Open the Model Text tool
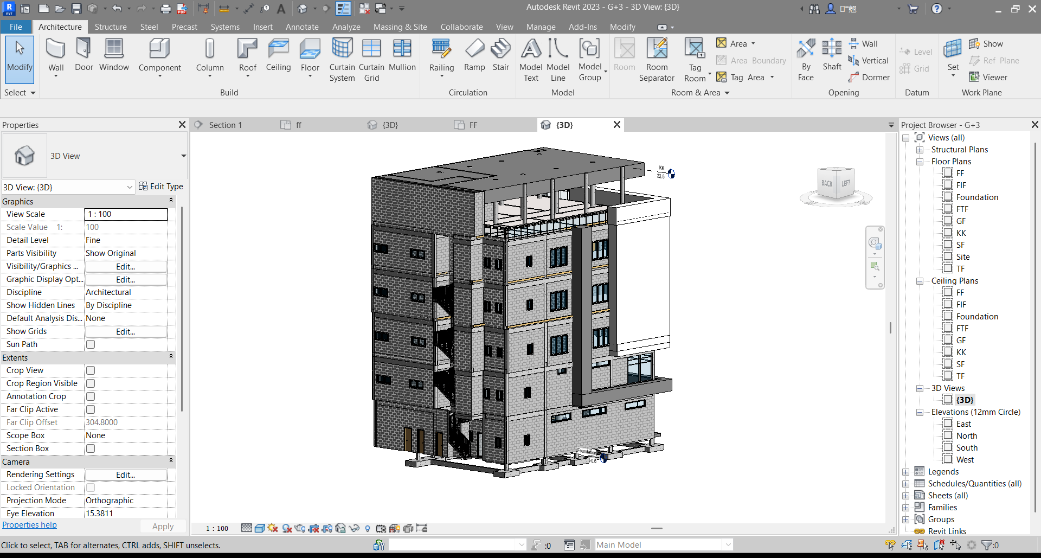Screen dimensions: 1041x558 point(531,60)
